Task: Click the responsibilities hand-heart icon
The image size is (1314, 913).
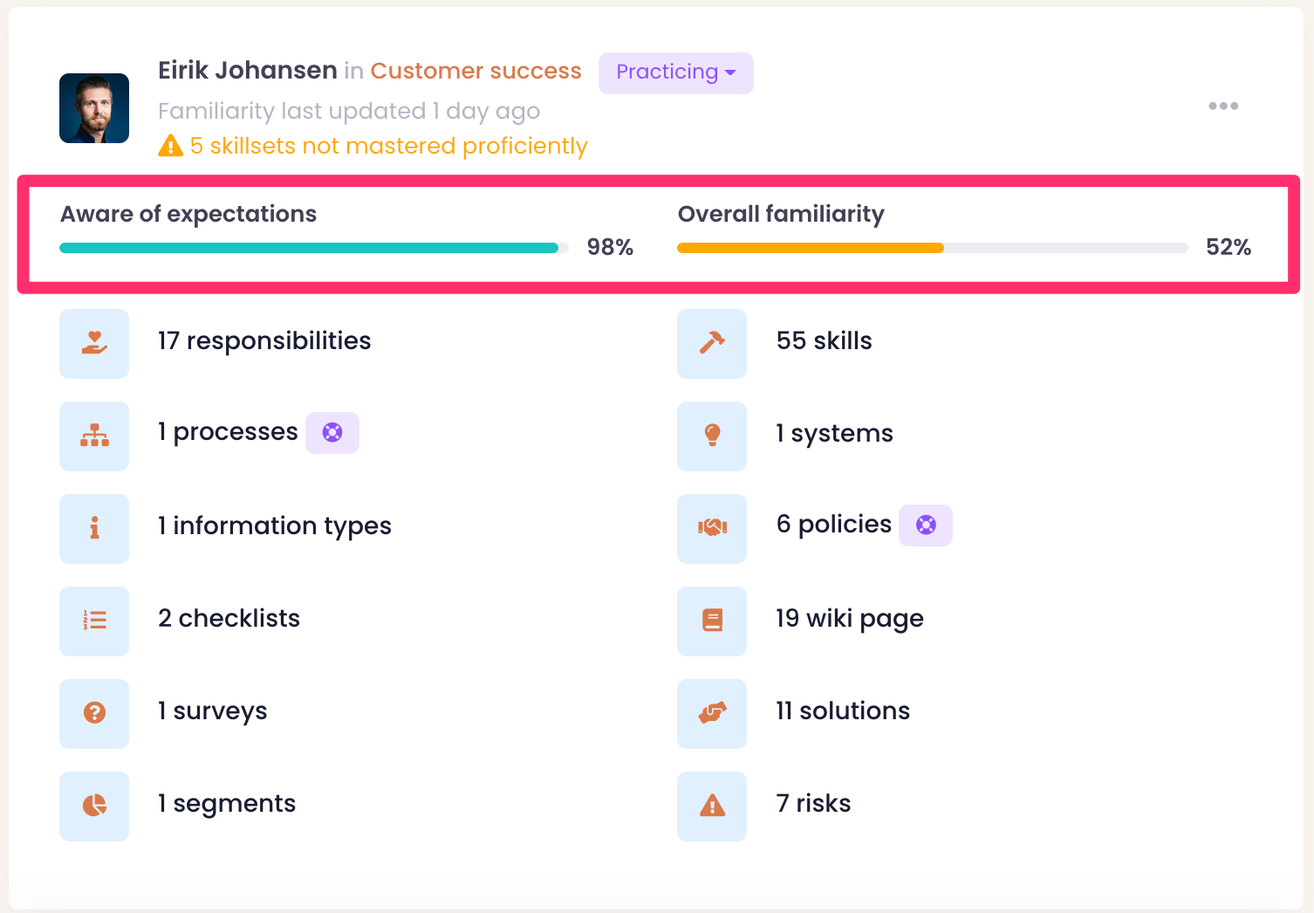Action: (x=94, y=343)
